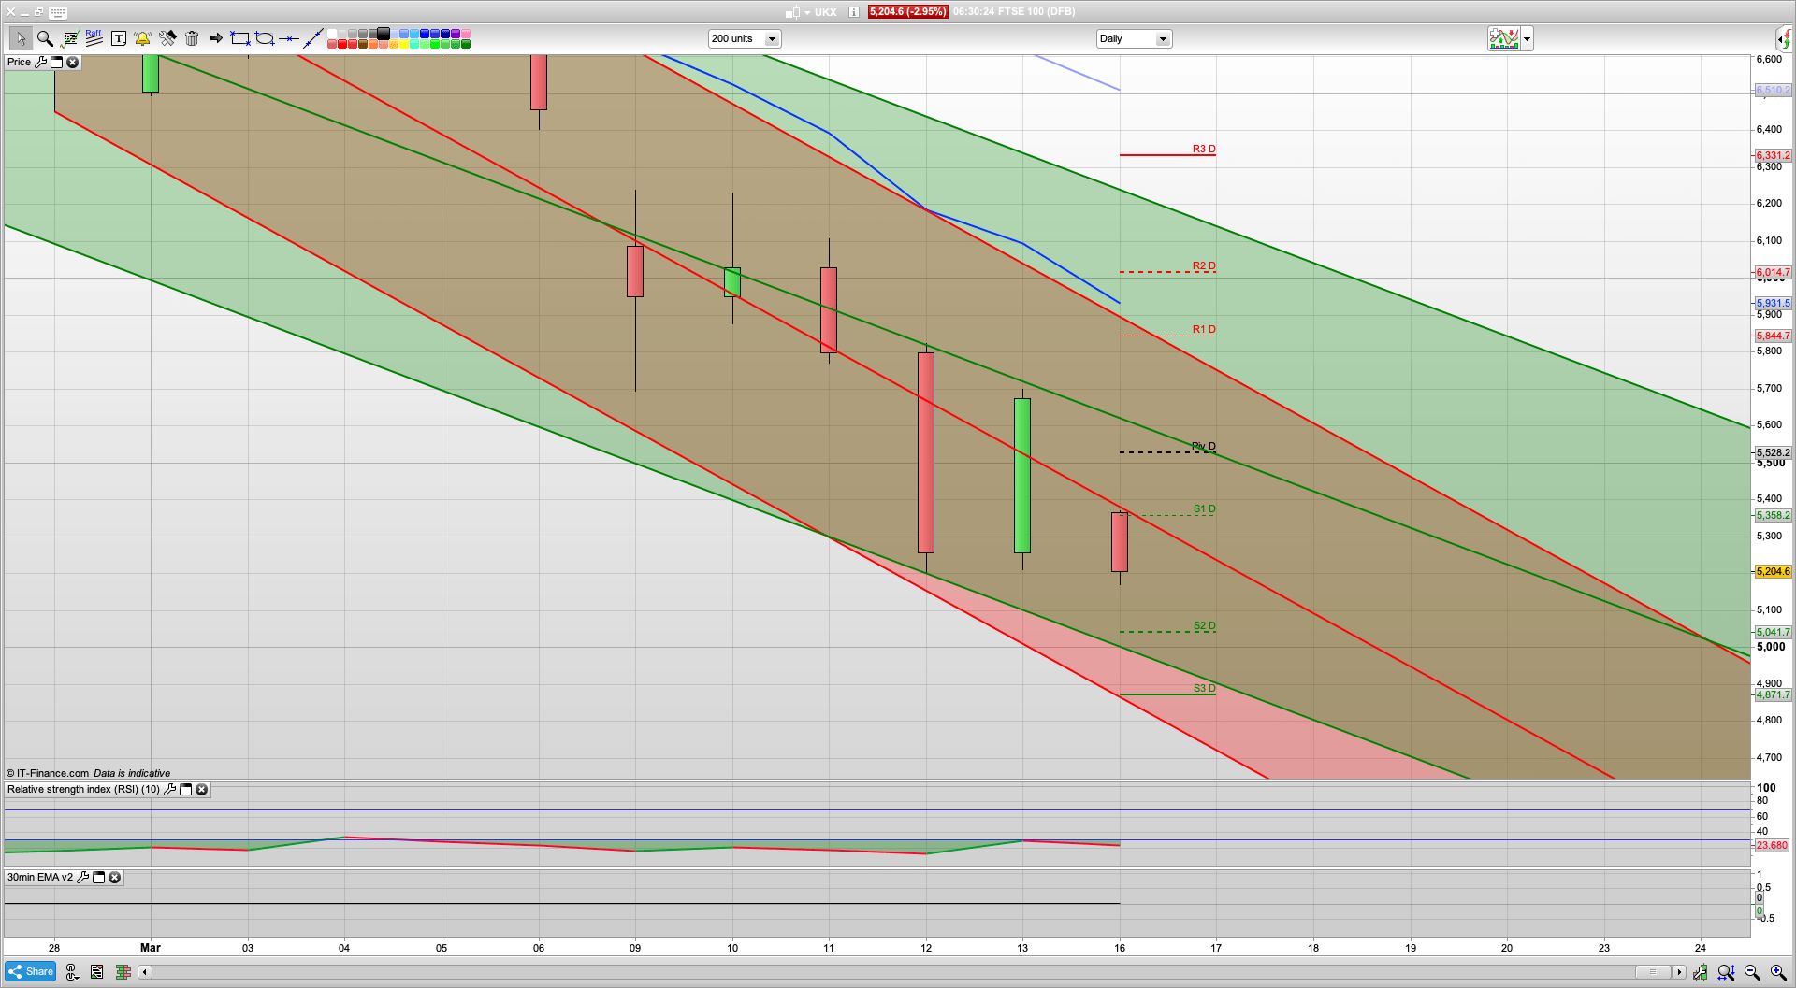Image resolution: width=1796 pixels, height=988 pixels.
Task: Open the 200 units dropdown
Action: click(772, 39)
